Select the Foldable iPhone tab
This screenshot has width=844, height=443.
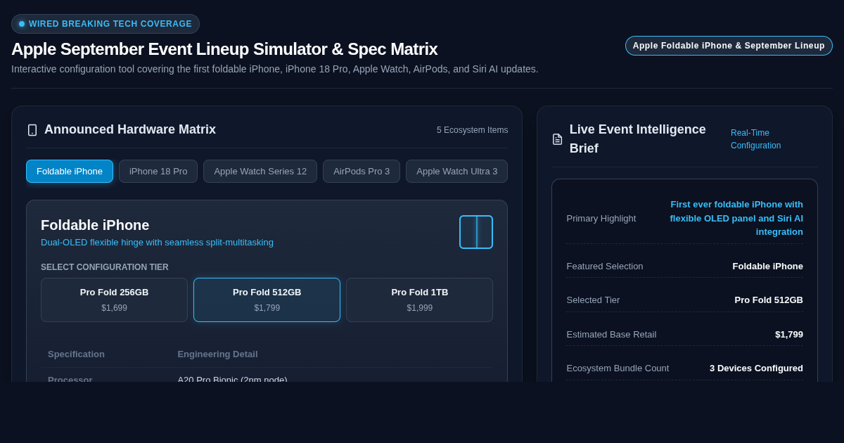(70, 172)
